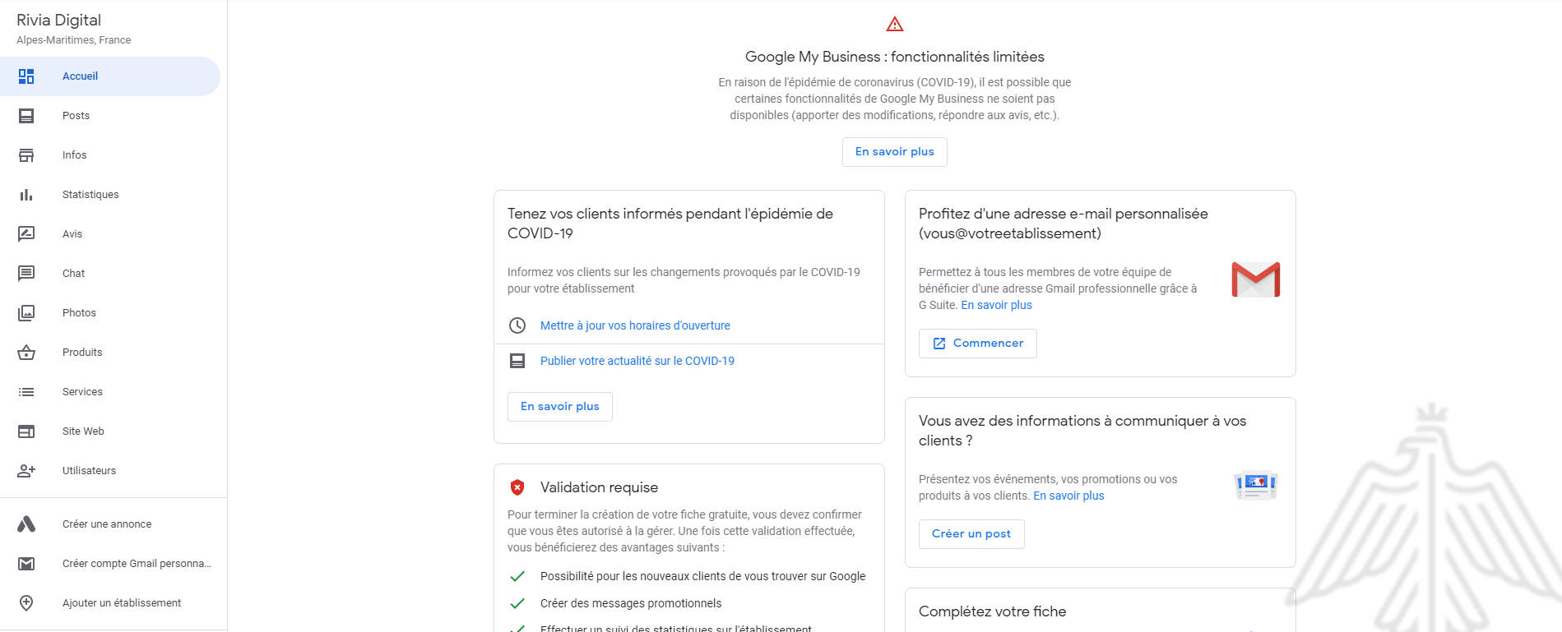Open Mettre à jour vos horaires d'ouverture link
The height and width of the screenshot is (632, 1562).
coord(635,325)
